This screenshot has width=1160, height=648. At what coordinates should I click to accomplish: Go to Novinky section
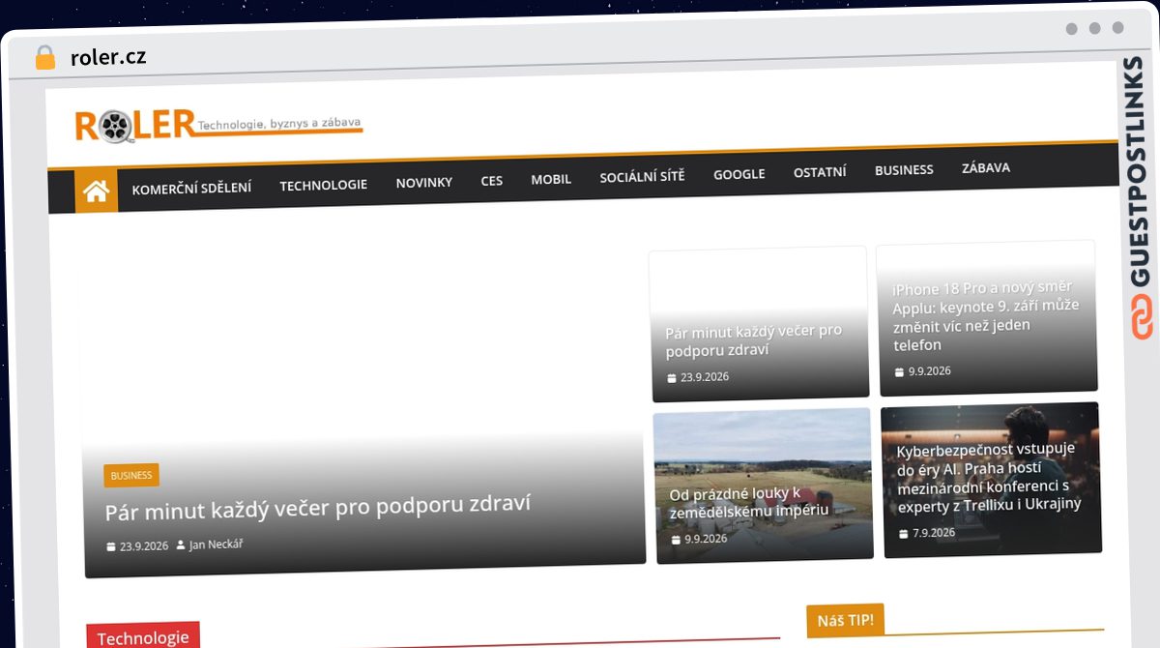pos(423,182)
